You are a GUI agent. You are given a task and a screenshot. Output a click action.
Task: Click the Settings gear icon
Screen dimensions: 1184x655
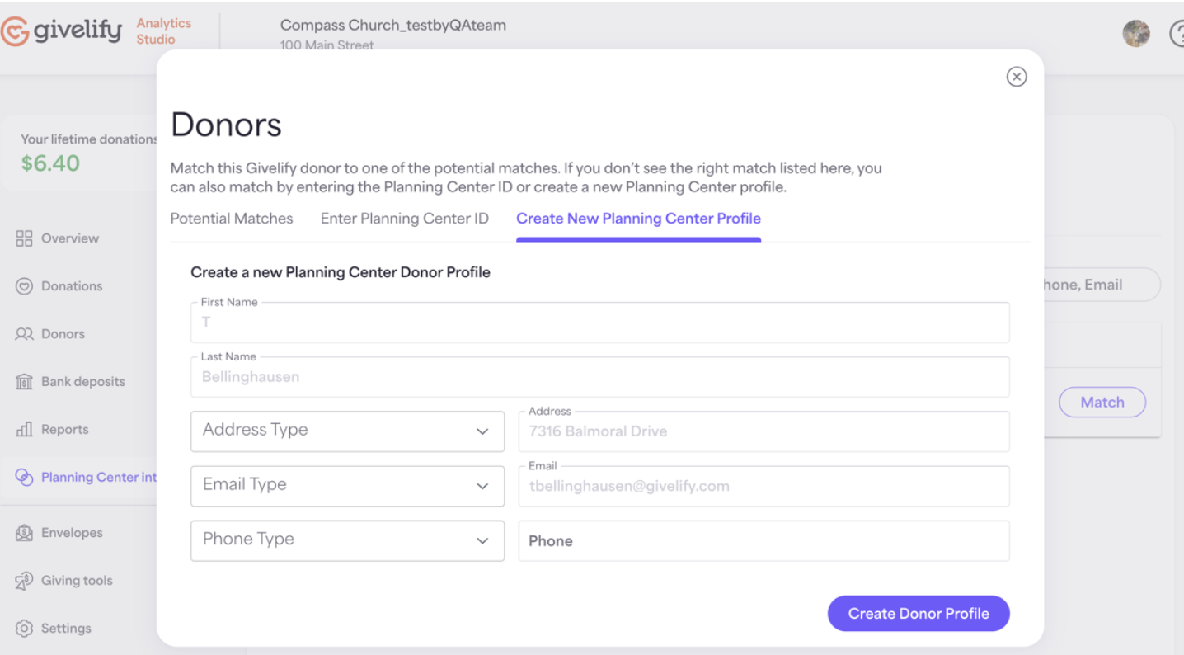coord(24,629)
